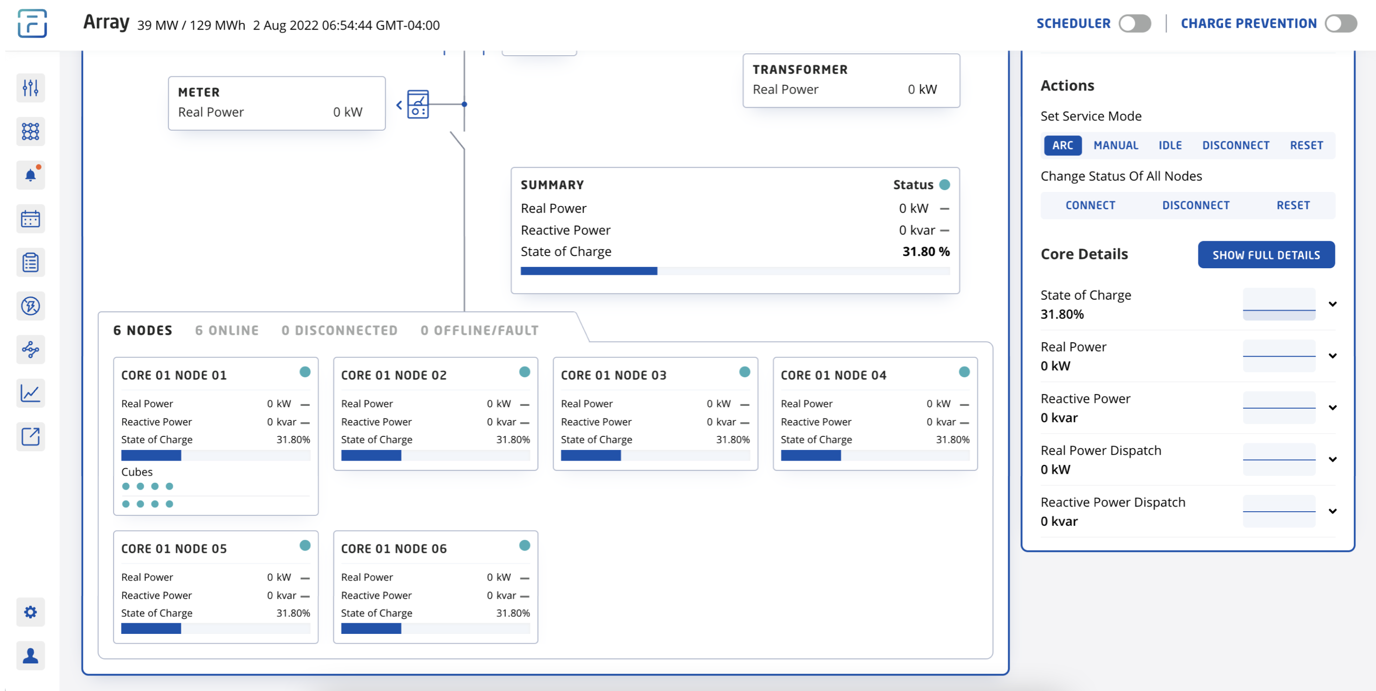Screen dimensions: 1376x691
Task: Open the notifications bell icon
Action: click(30, 175)
